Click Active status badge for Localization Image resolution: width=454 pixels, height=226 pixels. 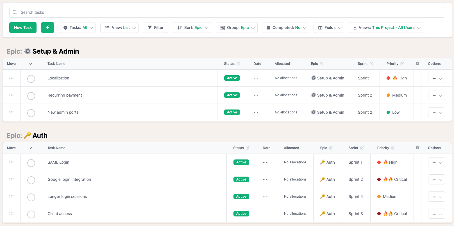[232, 78]
